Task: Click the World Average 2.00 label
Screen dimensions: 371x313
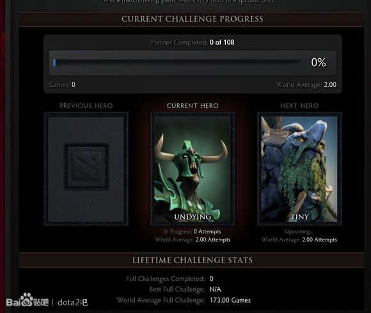Action: click(x=306, y=84)
